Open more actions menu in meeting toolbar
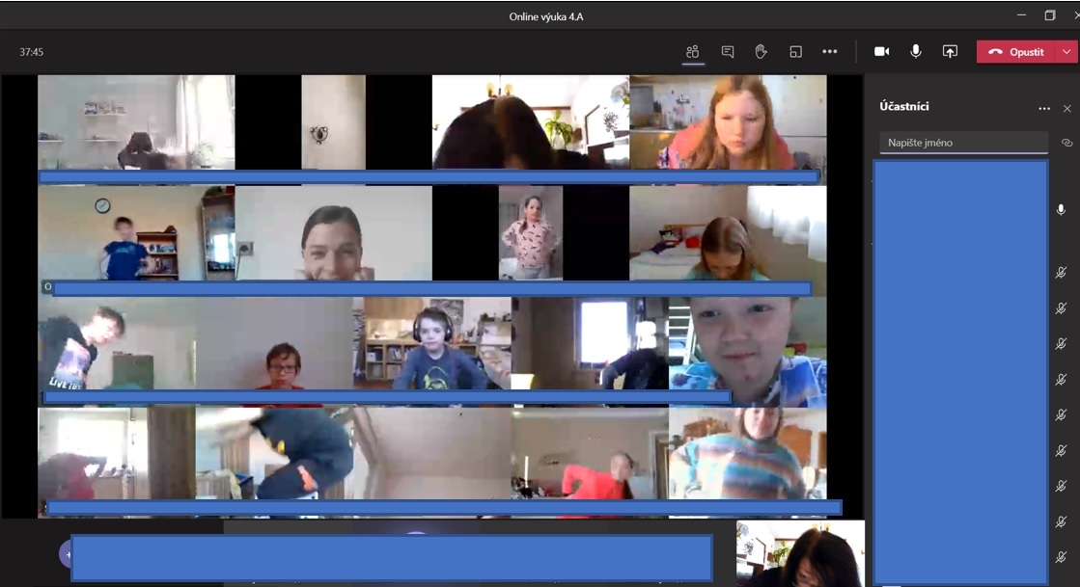The image size is (1080, 587). 830,52
